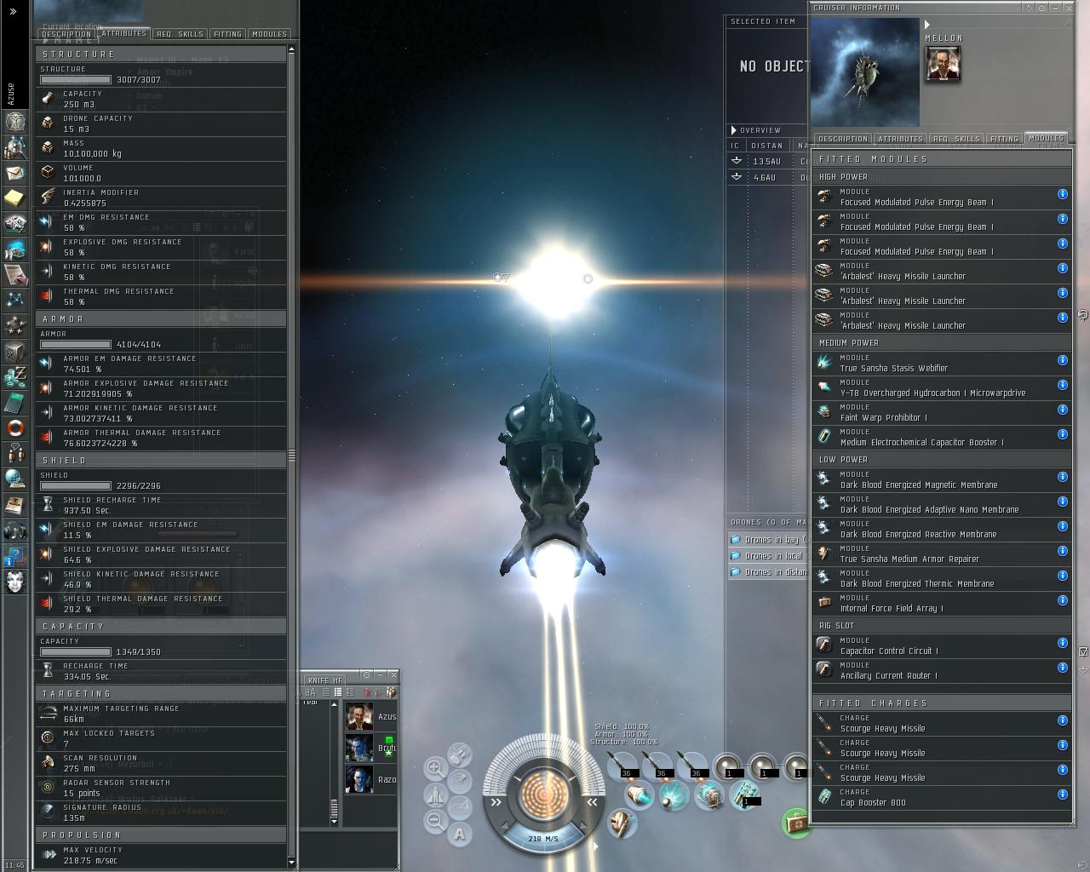The width and height of the screenshot is (1090, 872).
Task: Expand the 'Drones in bay' group
Action: (766, 540)
